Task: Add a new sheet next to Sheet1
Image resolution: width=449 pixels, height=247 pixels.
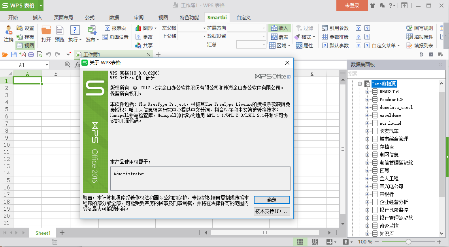Action: point(62,233)
